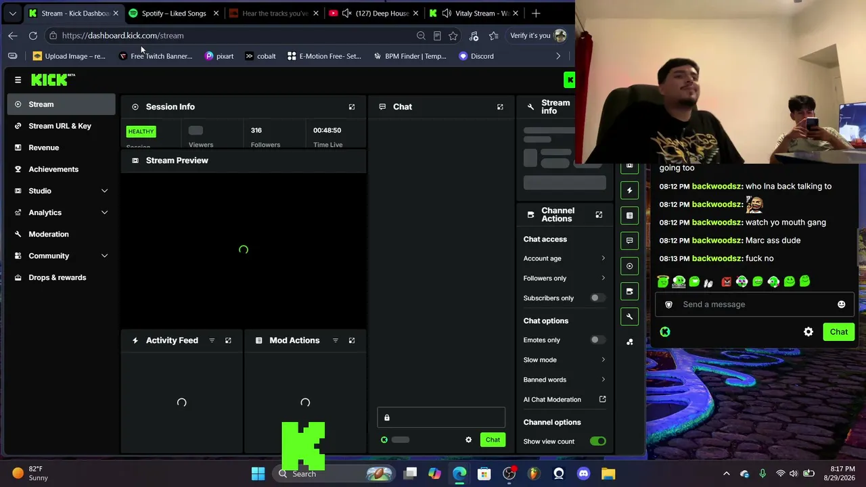This screenshot has width=866, height=487.
Task: Open dashboard chat settings gear
Action: 468,440
